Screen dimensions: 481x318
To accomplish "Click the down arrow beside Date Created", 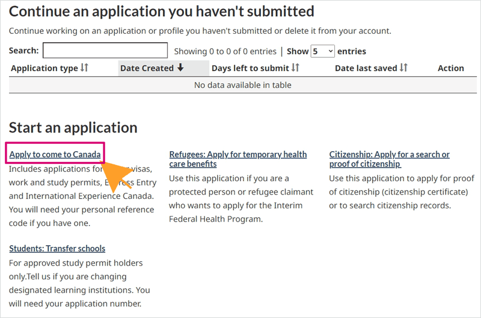I will click(180, 68).
